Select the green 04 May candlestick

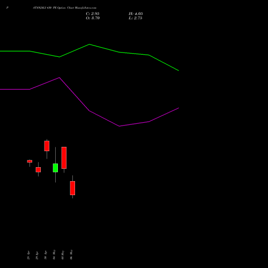pyautogui.click(x=55, y=168)
